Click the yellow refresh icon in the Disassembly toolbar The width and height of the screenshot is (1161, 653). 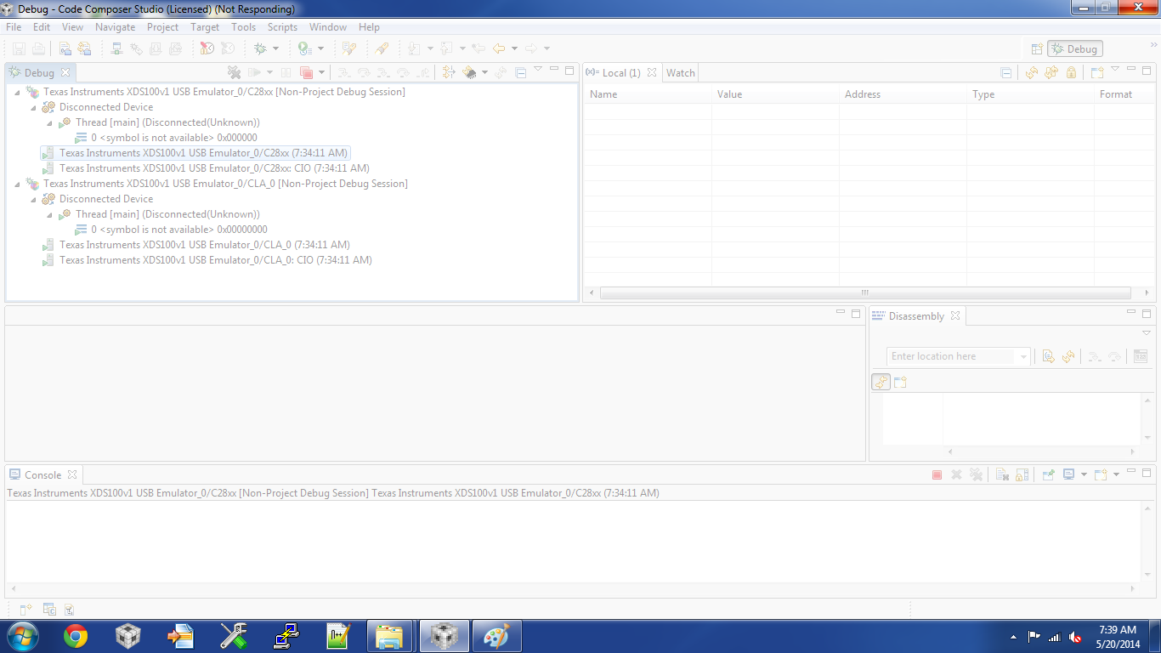pyautogui.click(x=1068, y=356)
